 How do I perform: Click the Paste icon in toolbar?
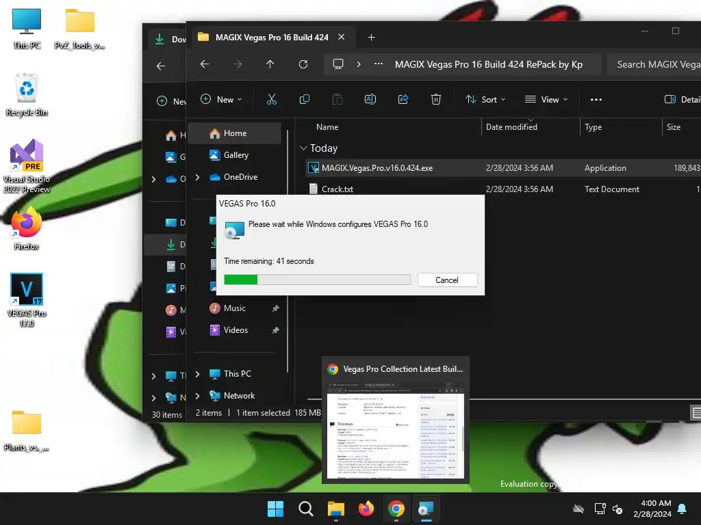337,99
